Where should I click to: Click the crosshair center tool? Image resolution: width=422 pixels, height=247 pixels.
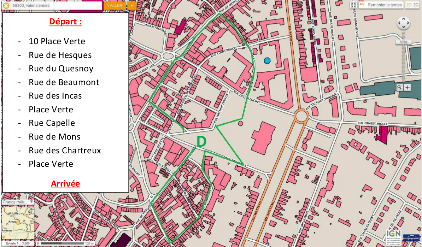pyautogui.click(x=407, y=87)
